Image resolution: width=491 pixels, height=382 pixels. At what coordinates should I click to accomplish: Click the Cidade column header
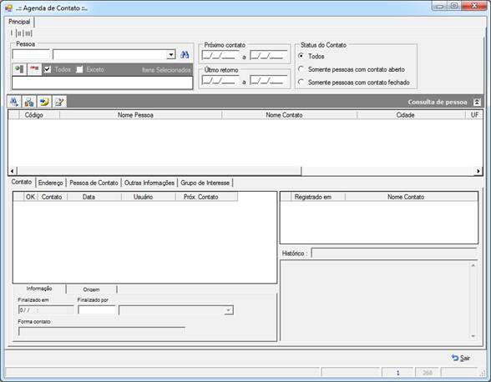point(411,115)
